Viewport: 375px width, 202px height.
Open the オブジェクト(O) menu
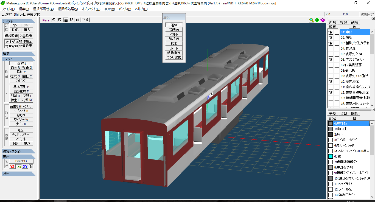(x=91, y=9)
